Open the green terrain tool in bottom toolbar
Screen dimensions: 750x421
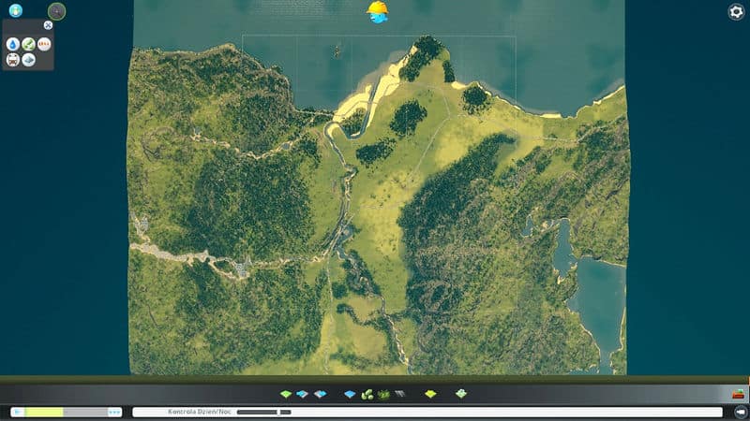click(x=286, y=394)
